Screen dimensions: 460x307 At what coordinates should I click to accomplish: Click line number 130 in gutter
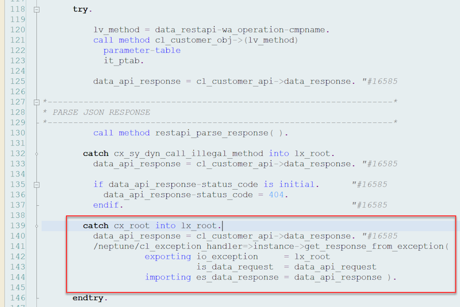coord(18,133)
